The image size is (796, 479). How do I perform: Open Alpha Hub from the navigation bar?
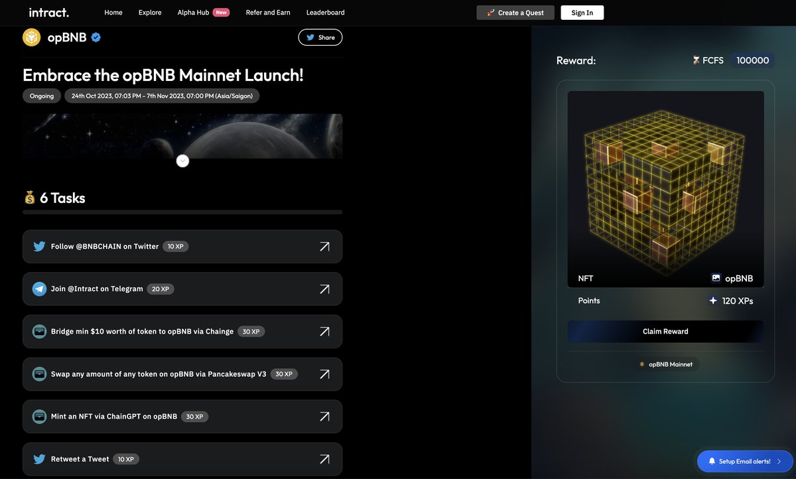point(193,13)
